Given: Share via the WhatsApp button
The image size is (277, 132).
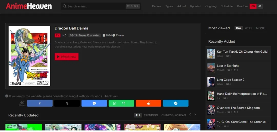Looking at the screenshot, I should [x=121, y=103].
